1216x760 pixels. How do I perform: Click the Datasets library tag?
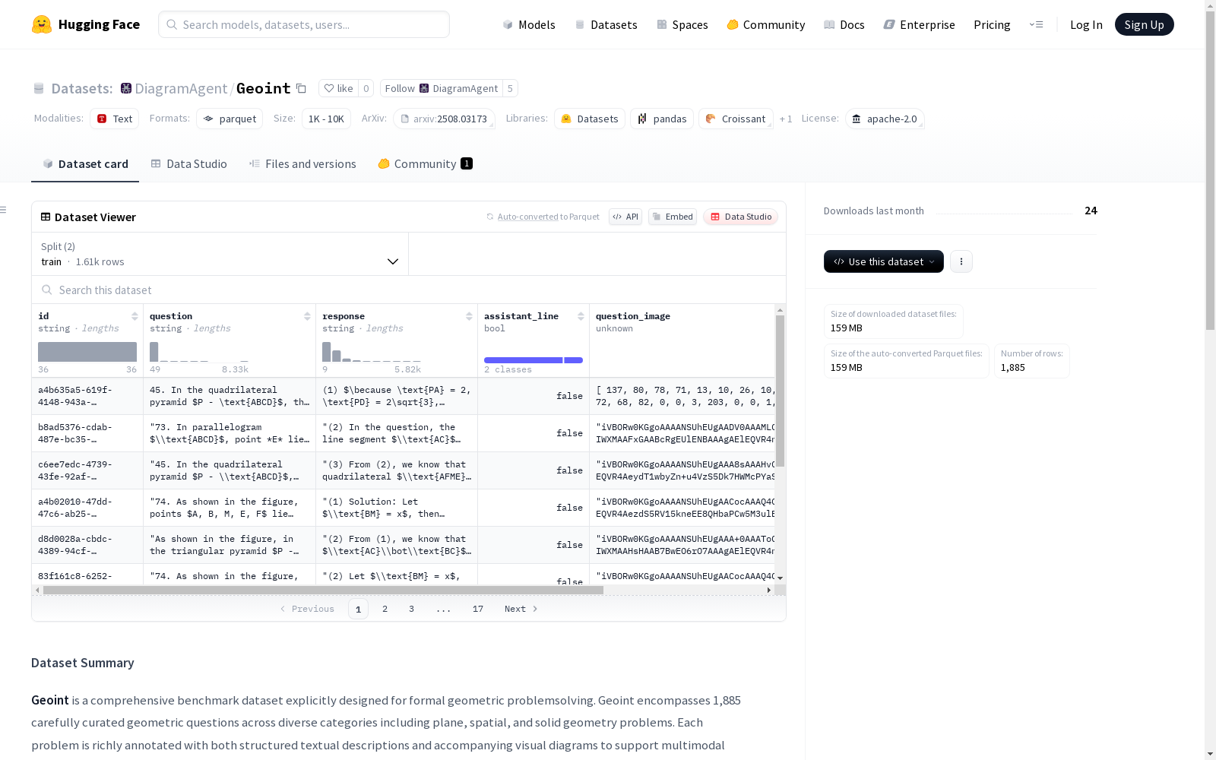click(x=590, y=119)
